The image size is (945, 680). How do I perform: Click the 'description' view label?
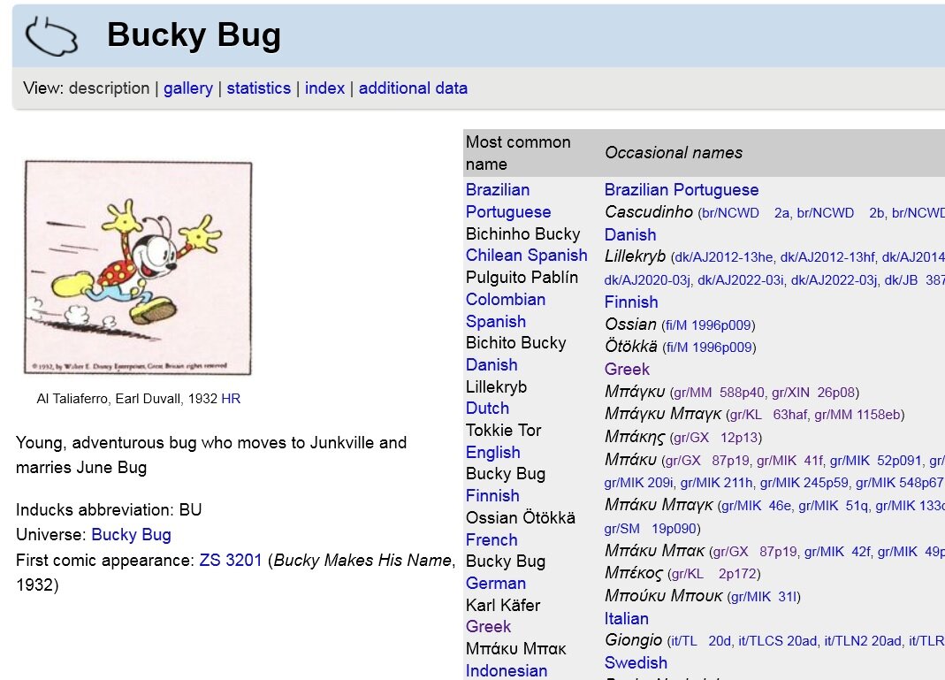coord(109,88)
